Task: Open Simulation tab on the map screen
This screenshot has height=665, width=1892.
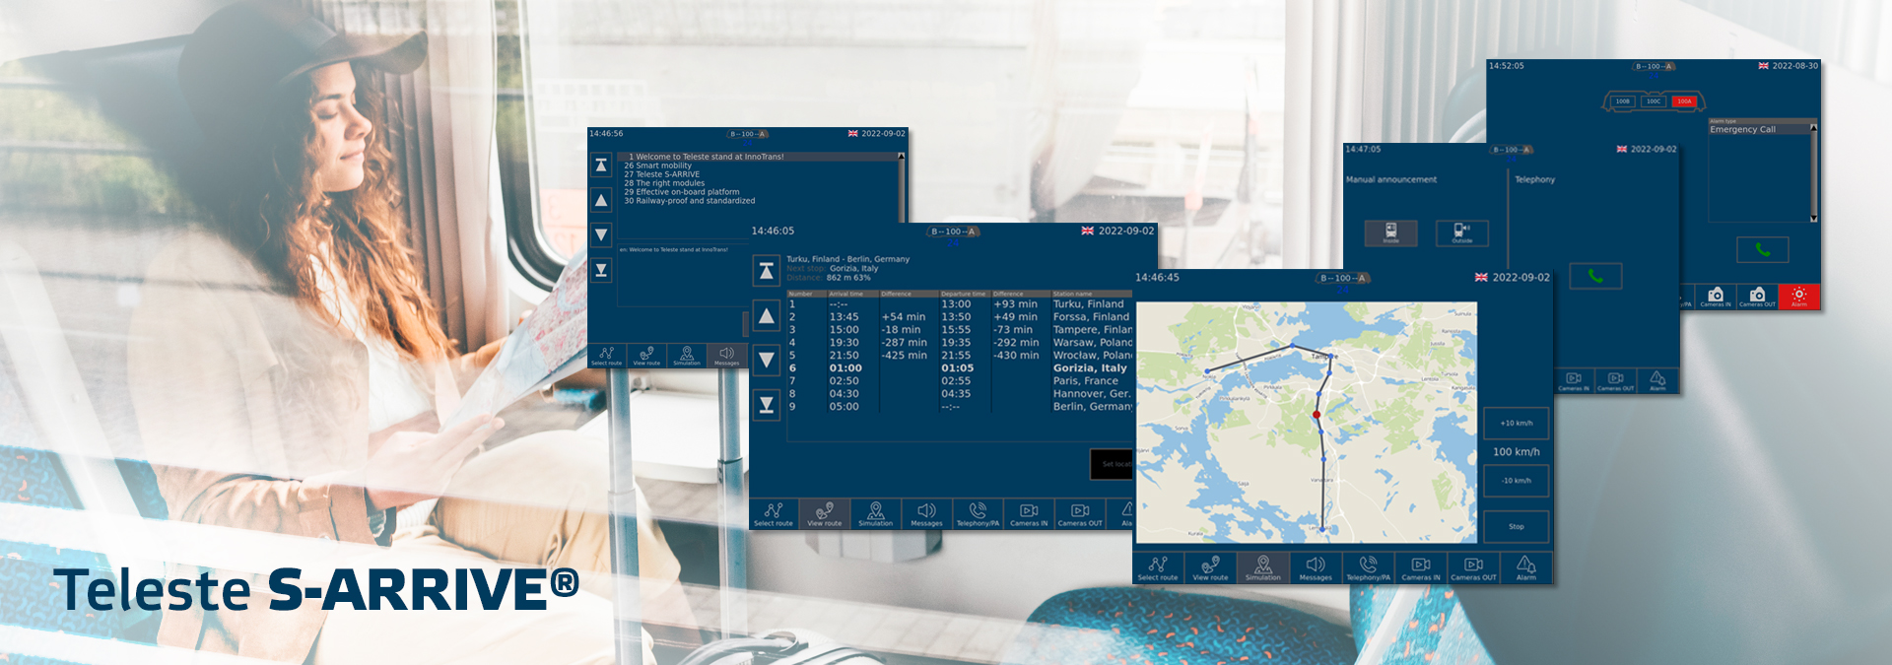Action: click(1262, 567)
